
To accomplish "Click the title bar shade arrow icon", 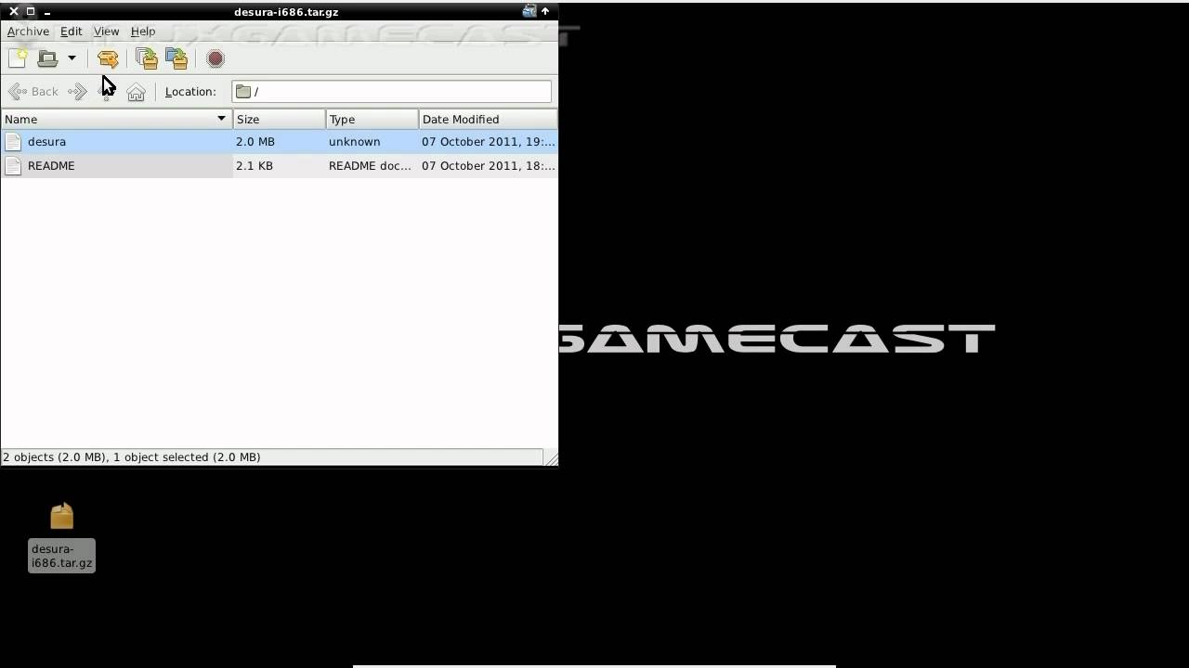I will 545,11.
